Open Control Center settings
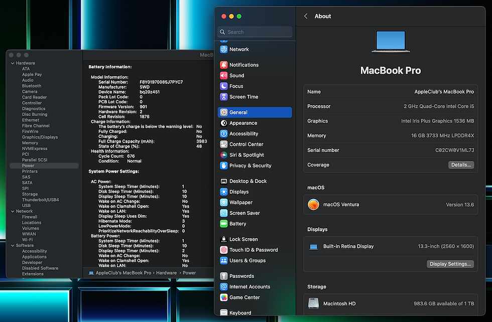The height and width of the screenshot is (322, 492). [255, 144]
